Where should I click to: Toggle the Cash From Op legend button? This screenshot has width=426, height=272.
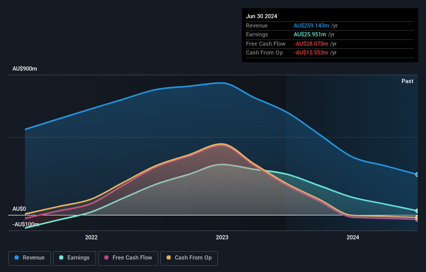[189, 258]
